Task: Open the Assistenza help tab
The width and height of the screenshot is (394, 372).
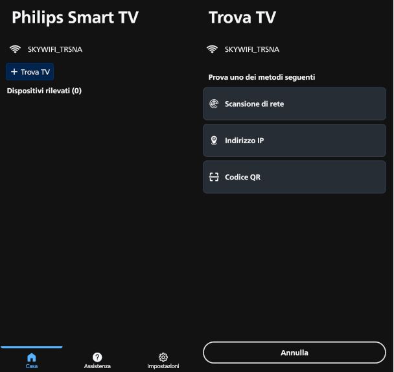Action: pos(97,361)
